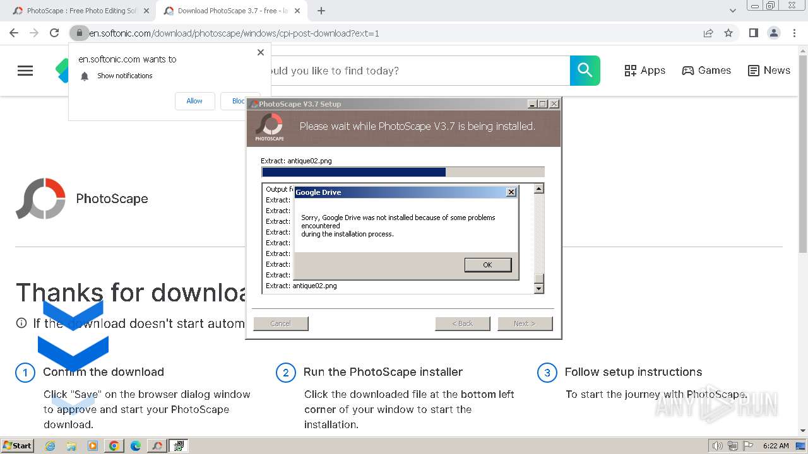Open Microsoft Edge from the taskbar
This screenshot has width=808, height=454.
(136, 446)
